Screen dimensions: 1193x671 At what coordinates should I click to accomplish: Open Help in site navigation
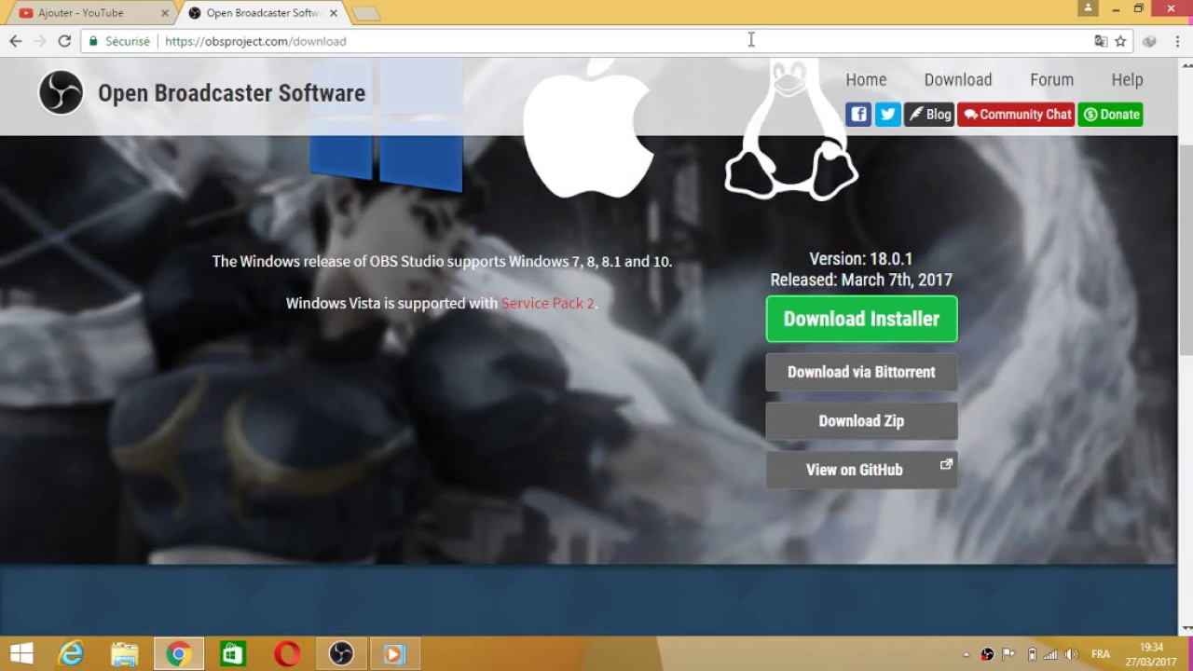point(1127,80)
